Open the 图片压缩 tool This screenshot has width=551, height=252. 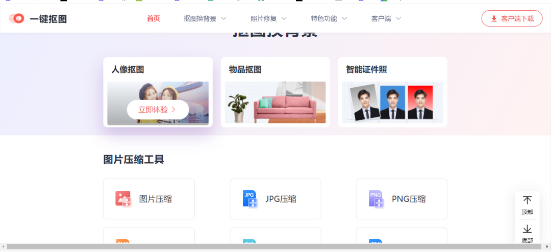149,199
